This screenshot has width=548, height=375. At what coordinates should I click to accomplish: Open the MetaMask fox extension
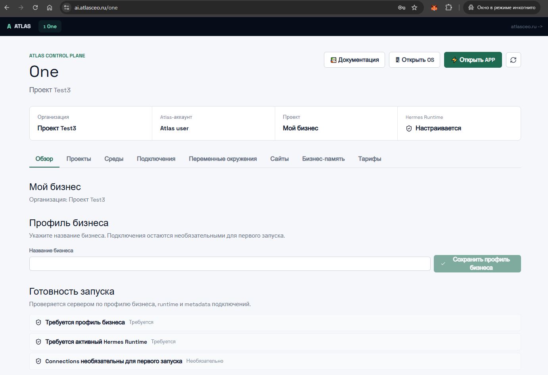434,8
